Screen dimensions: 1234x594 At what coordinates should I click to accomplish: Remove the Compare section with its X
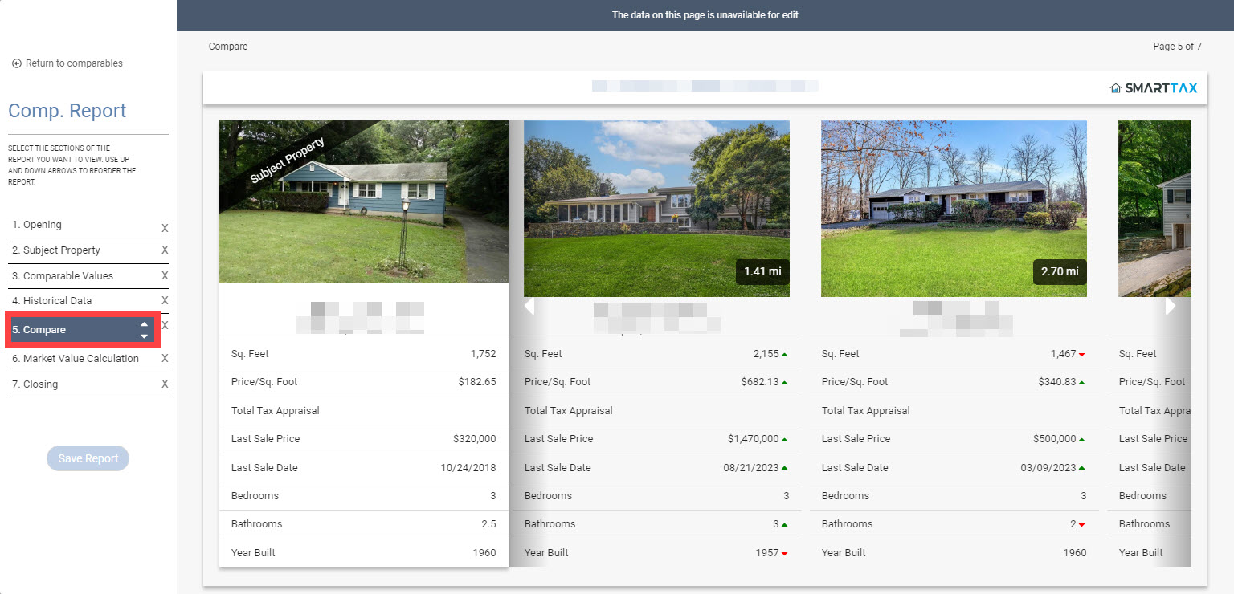(x=165, y=325)
